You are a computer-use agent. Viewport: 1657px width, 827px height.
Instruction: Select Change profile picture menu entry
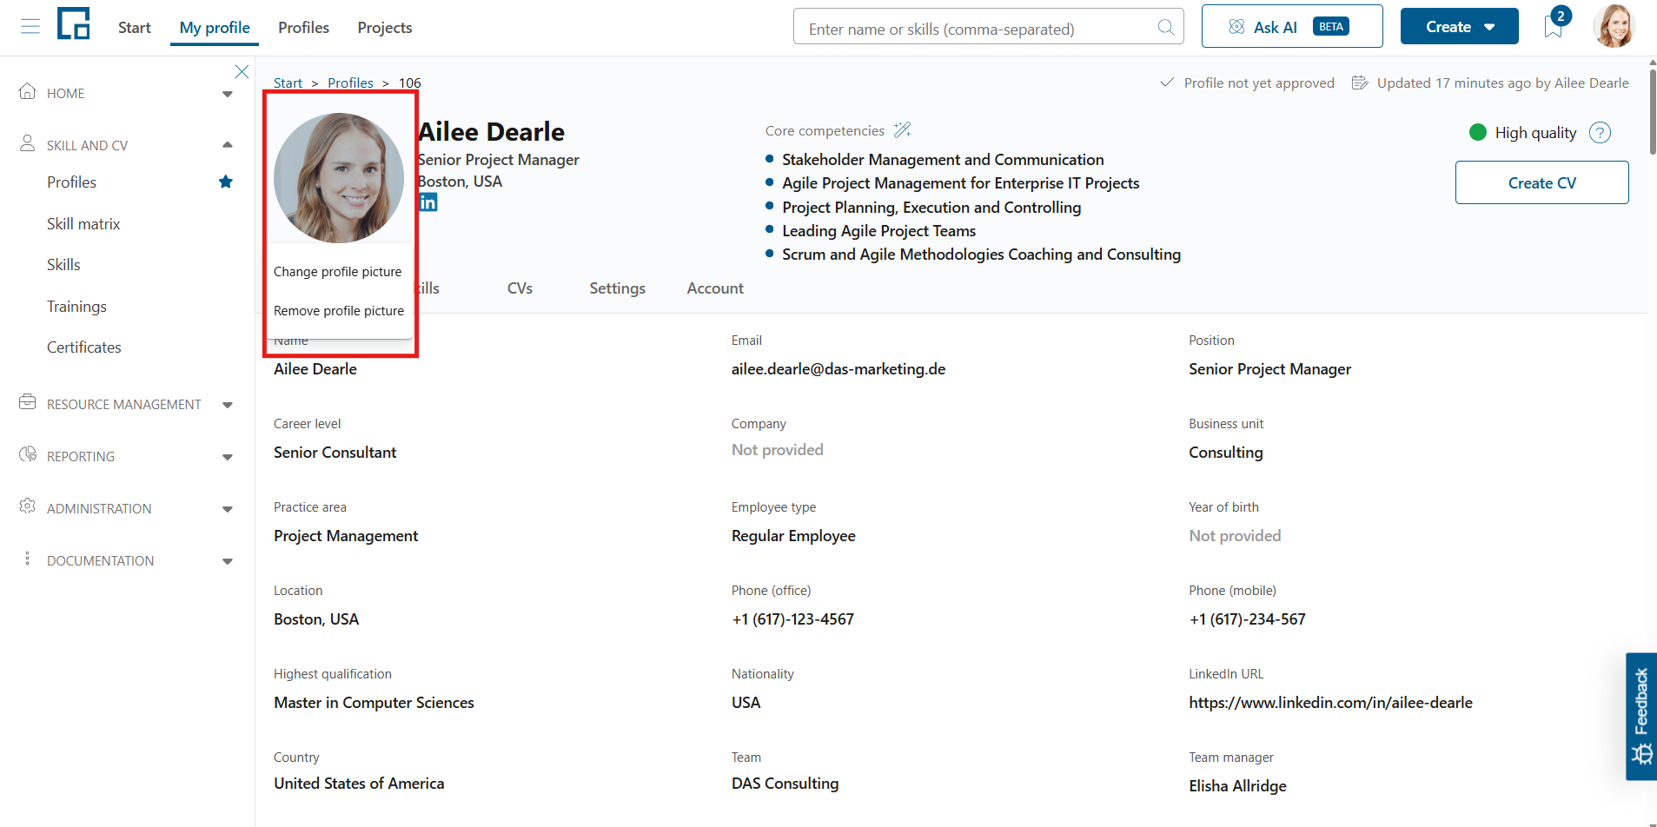(339, 272)
